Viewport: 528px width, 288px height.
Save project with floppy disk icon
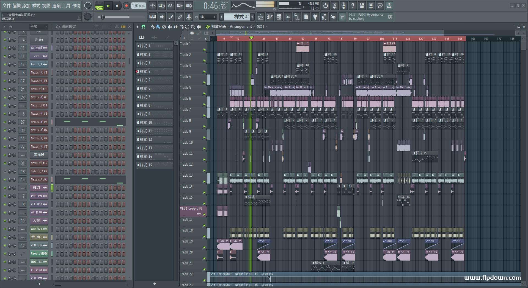click(x=362, y=5)
